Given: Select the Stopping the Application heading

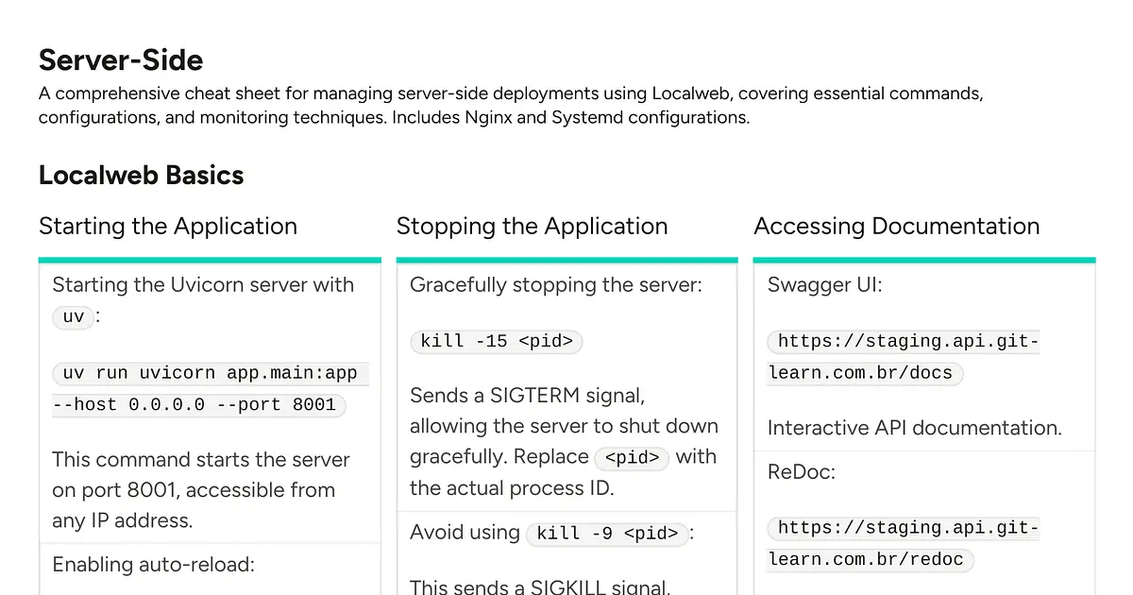Looking at the screenshot, I should [x=532, y=227].
